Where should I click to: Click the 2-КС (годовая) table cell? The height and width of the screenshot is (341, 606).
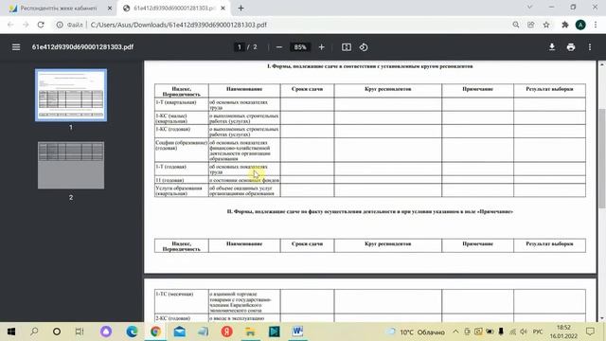coord(181,318)
